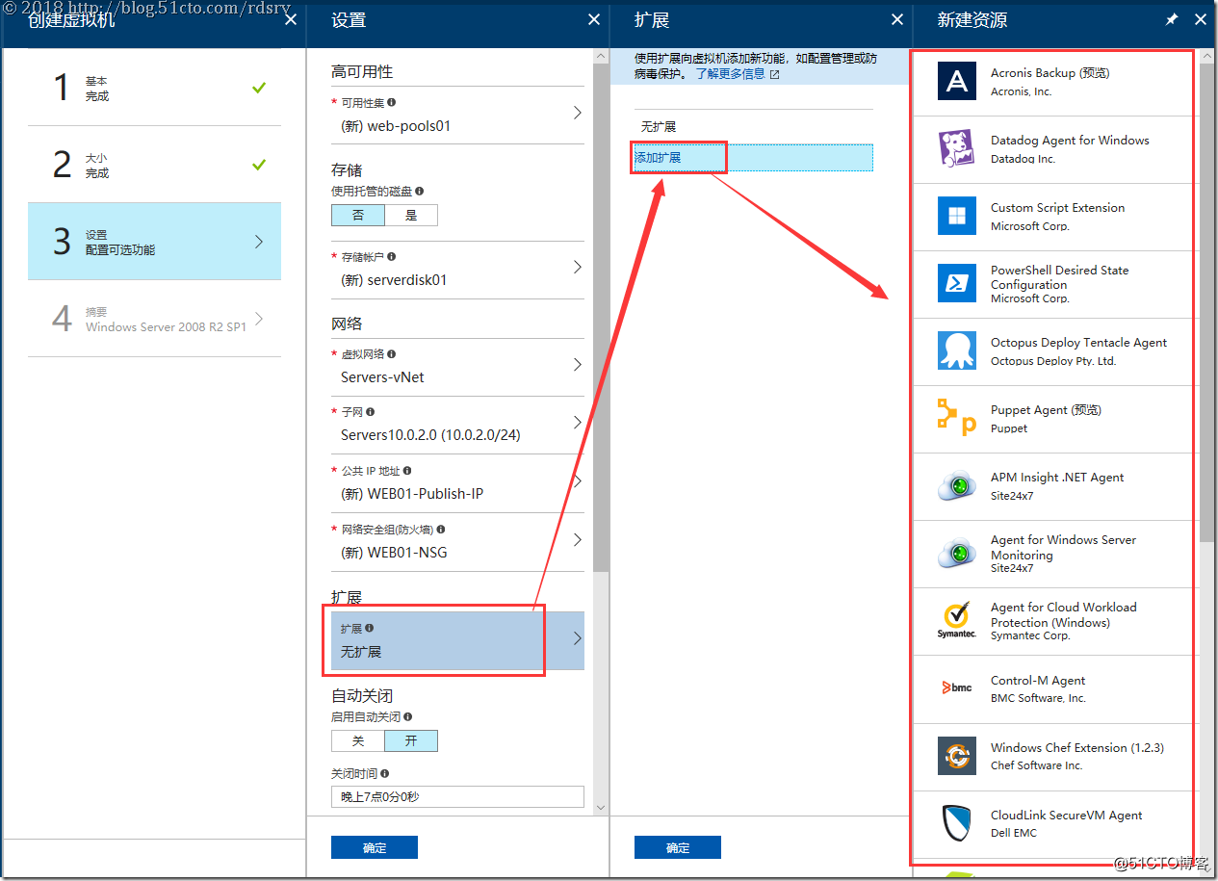The height and width of the screenshot is (881, 1218).
Task: Select step 3 设置 配置可选功能
Action: coord(154,242)
